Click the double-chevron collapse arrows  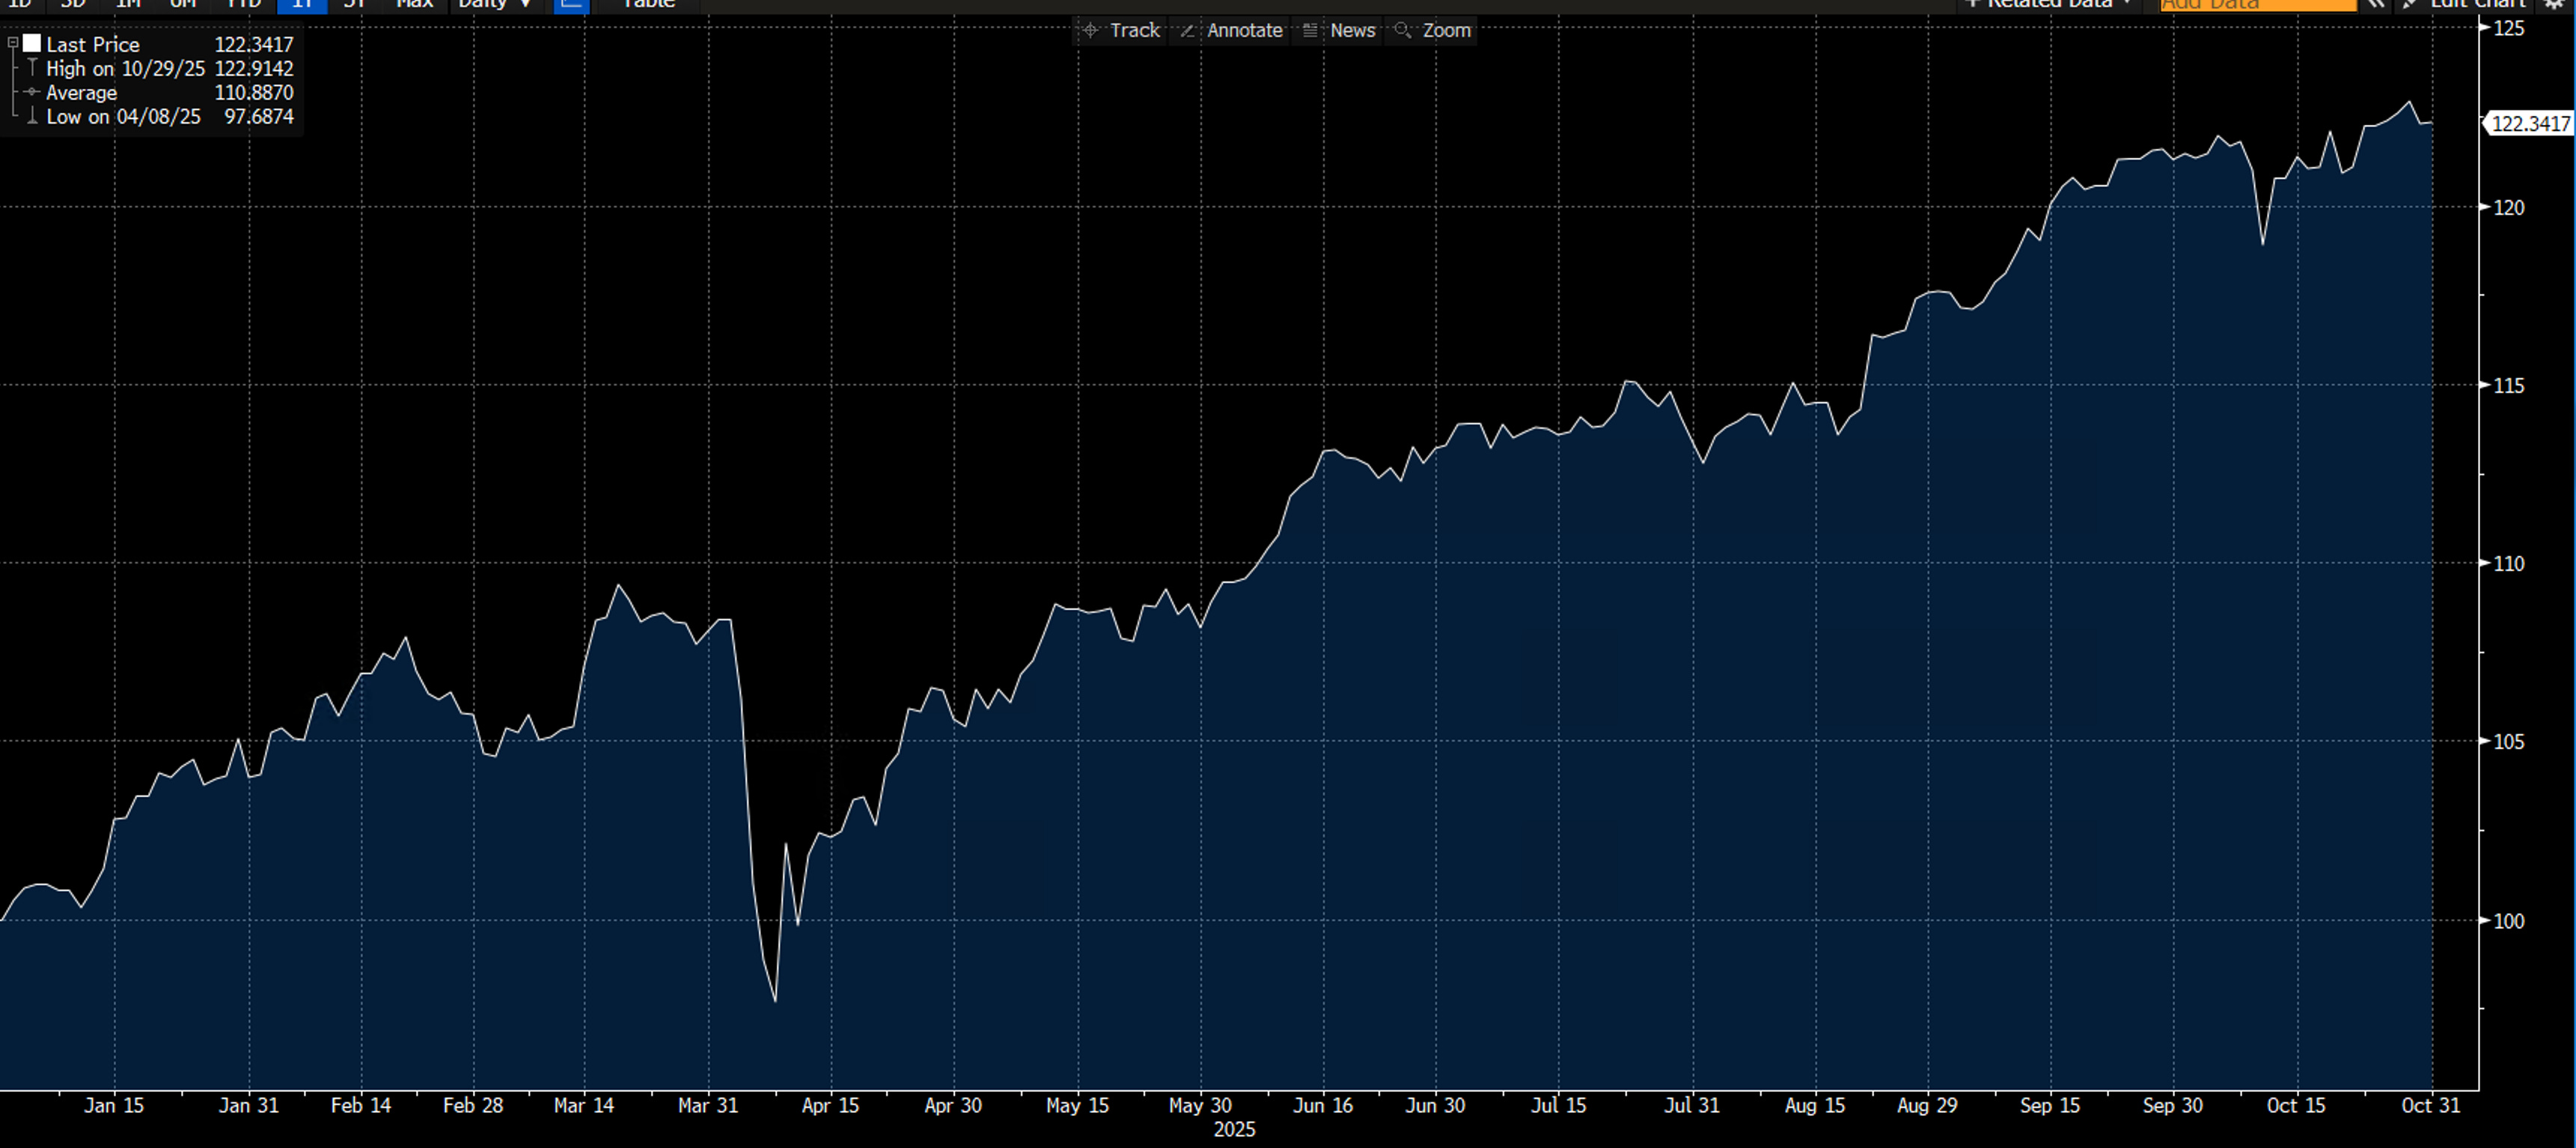[2376, 4]
